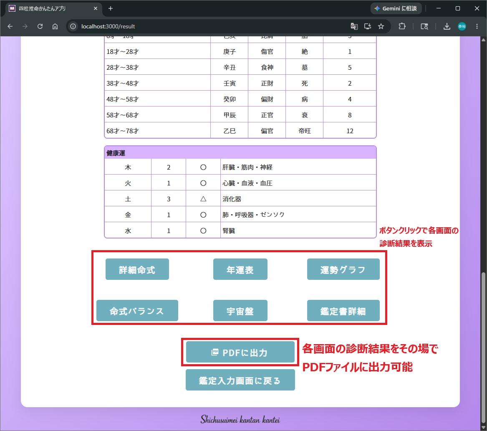The width and height of the screenshot is (487, 431).
Task: Show the 運勢グラフ screen
Action: (343, 269)
